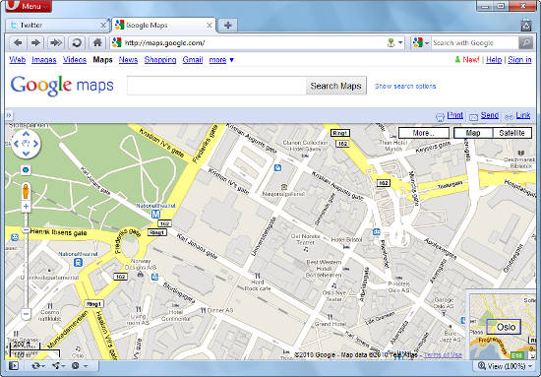541x377 pixels.
Task: Reload the page
Action: [x=77, y=42]
